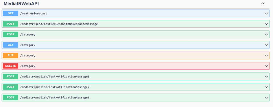Image resolution: width=273 pixels, height=107 pixels.
Task: Expand the POST /Category chevron
Action: tap(266, 34)
